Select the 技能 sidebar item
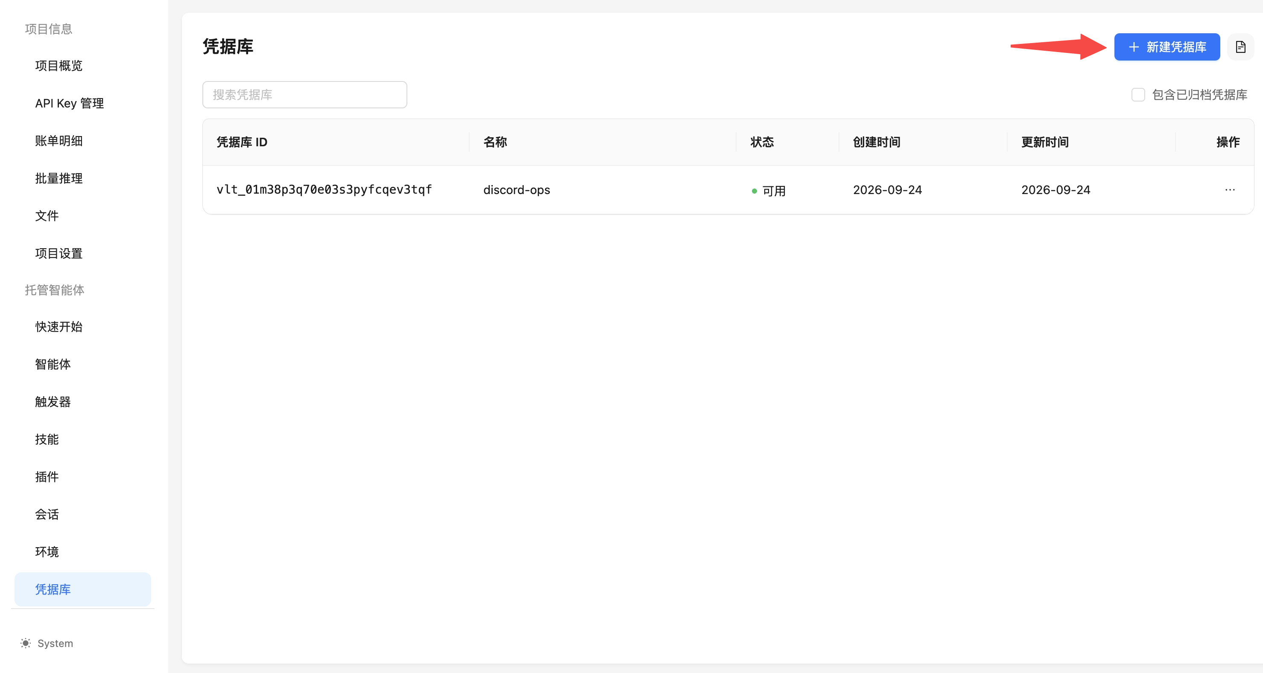This screenshot has width=1263, height=673. tap(47, 439)
